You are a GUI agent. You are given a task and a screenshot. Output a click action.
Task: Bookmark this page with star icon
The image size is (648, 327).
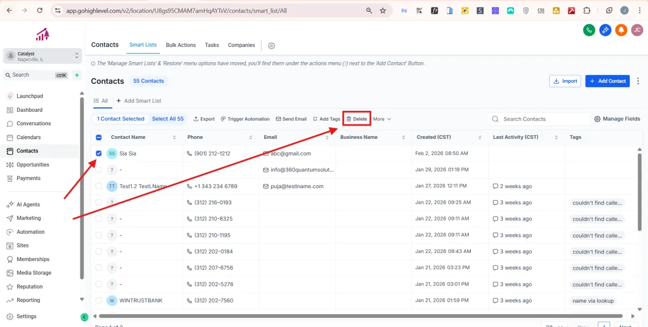tap(383, 10)
